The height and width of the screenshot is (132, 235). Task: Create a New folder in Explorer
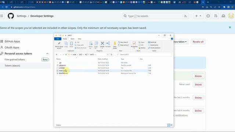pos(115,45)
